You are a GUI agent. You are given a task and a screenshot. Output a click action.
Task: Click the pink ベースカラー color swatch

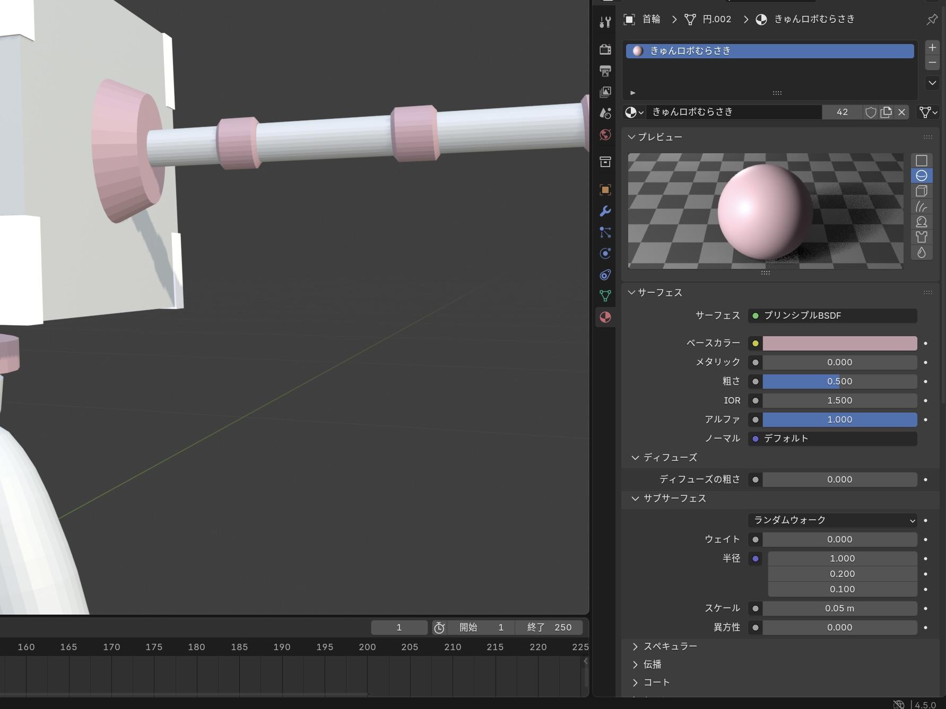[839, 343]
